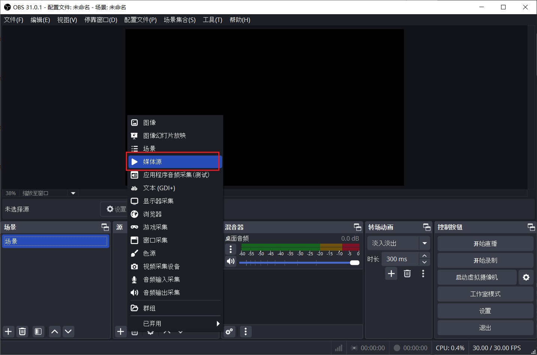The height and width of the screenshot is (355, 537).
Task: Open scene filters icon
Action: click(38, 331)
